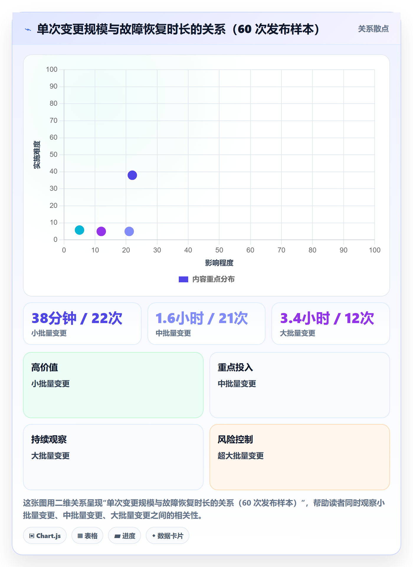Toggle the 内容重点分布 legend color box
Screen dimensions: 413x567
click(x=183, y=279)
